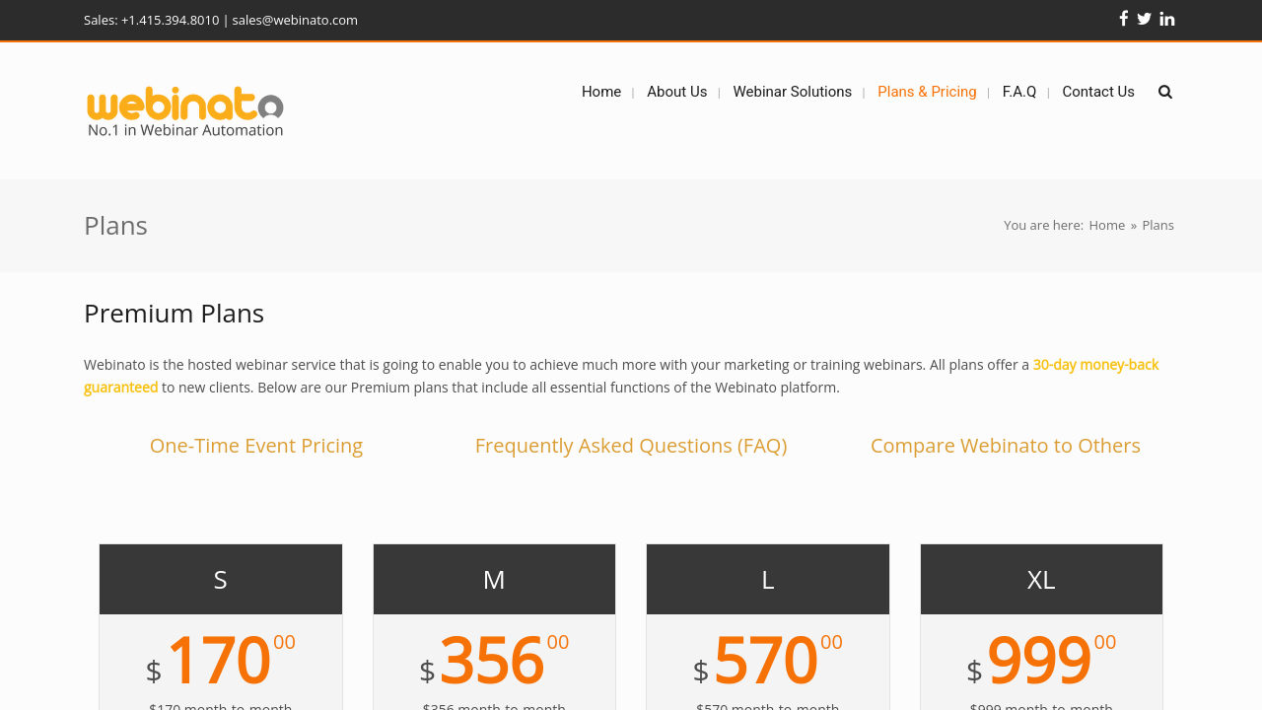
Task: Open Compare Webinato to Others link
Action: [1005, 446]
